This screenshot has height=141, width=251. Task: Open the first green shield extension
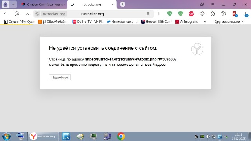(169, 14)
